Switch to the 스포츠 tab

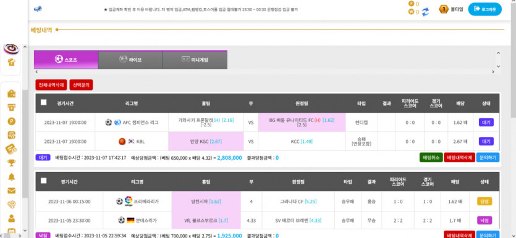point(66,60)
